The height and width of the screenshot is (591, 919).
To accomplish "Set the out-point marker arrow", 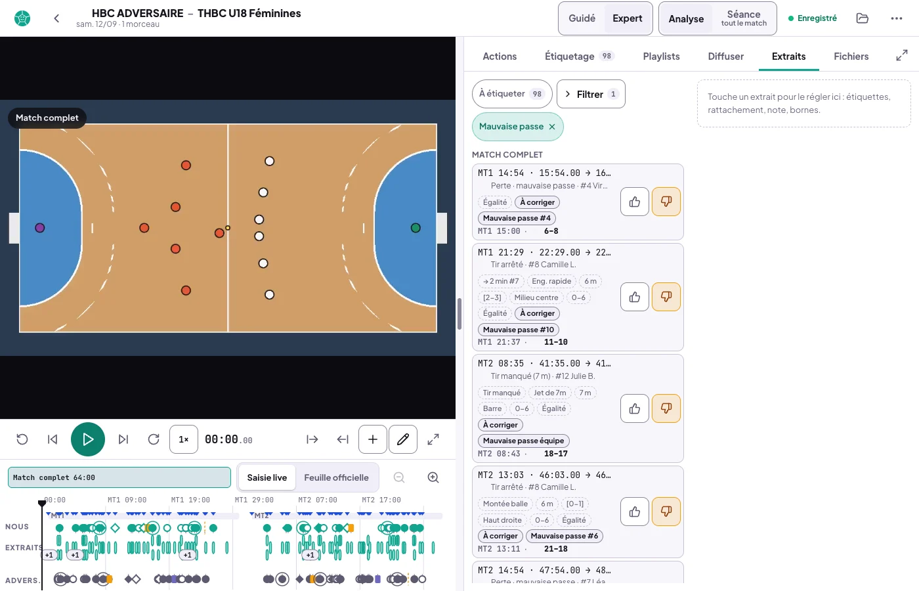I will (x=343, y=439).
